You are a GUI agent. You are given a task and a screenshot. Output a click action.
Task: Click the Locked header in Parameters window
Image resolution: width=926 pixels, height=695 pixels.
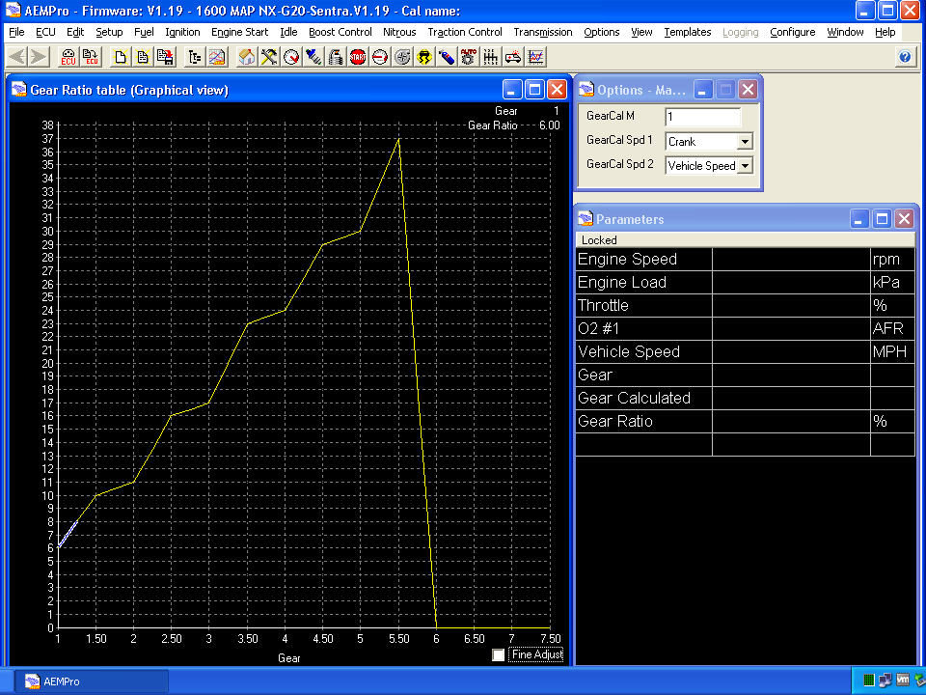[746, 240]
